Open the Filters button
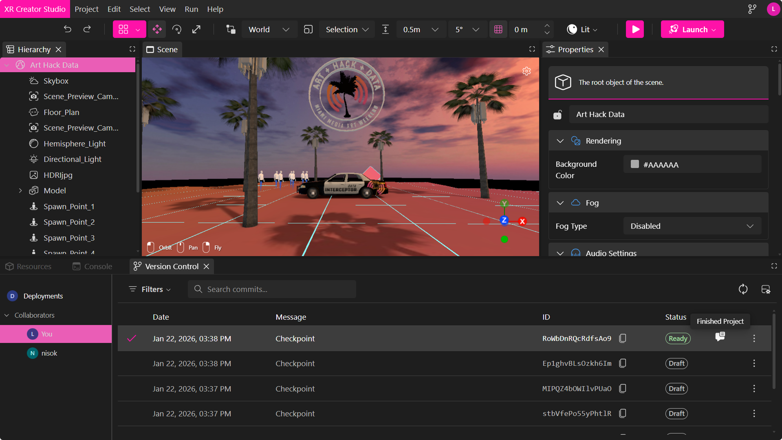Screen dimensions: 782x440 tap(150, 289)
